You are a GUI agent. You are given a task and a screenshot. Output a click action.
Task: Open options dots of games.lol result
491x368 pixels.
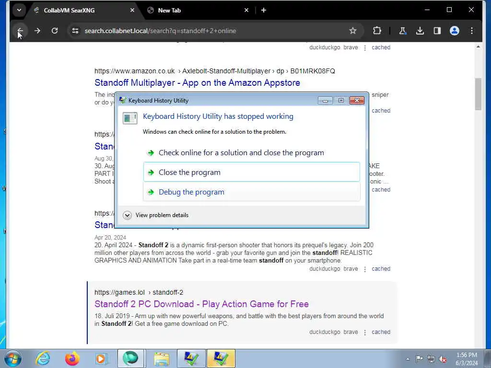[x=365, y=333]
